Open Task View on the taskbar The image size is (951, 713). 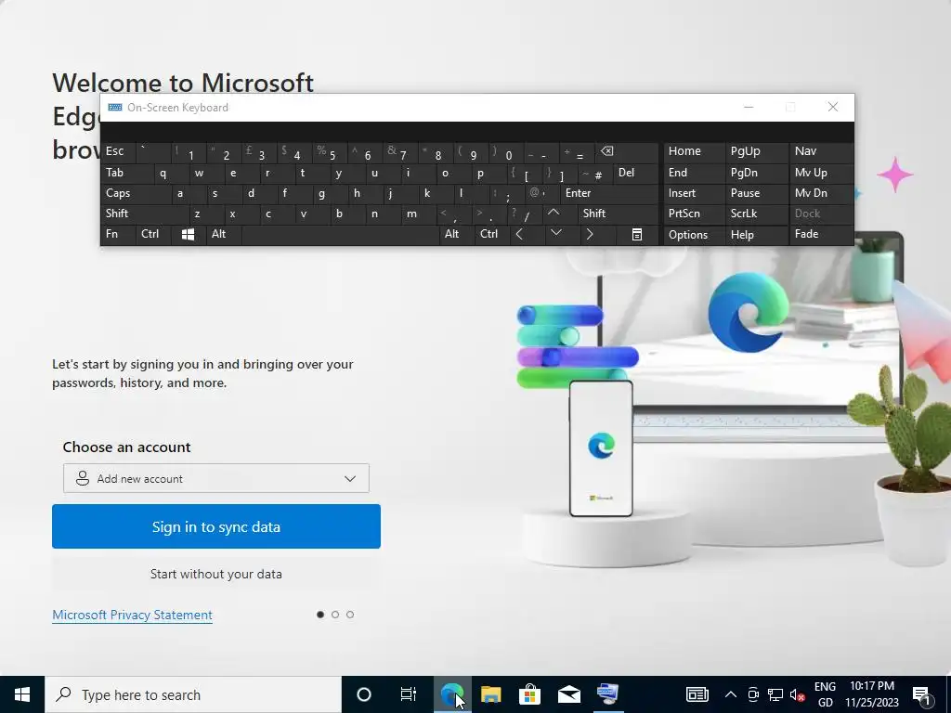[409, 694]
